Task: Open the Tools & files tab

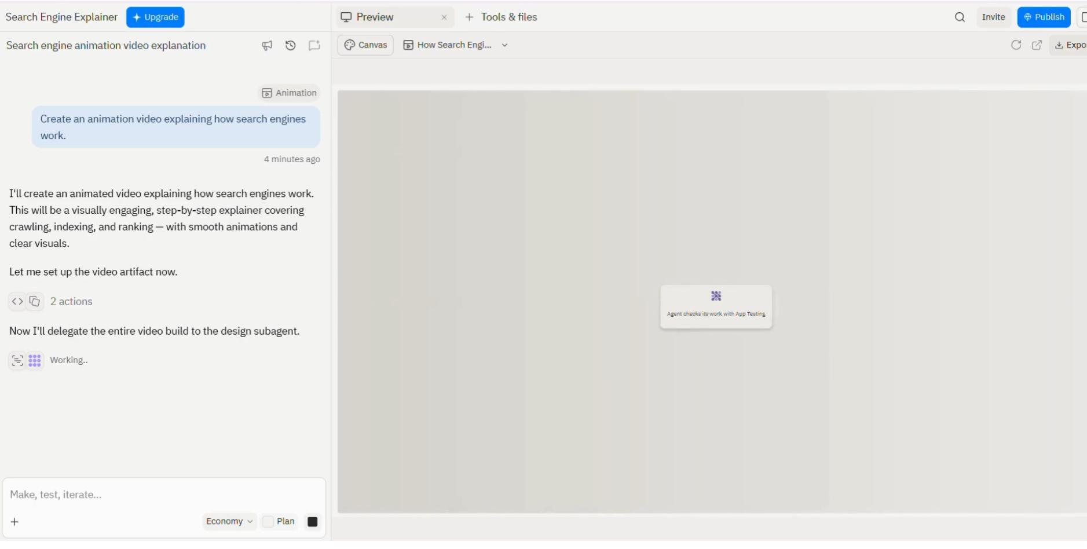Action: pyautogui.click(x=502, y=17)
